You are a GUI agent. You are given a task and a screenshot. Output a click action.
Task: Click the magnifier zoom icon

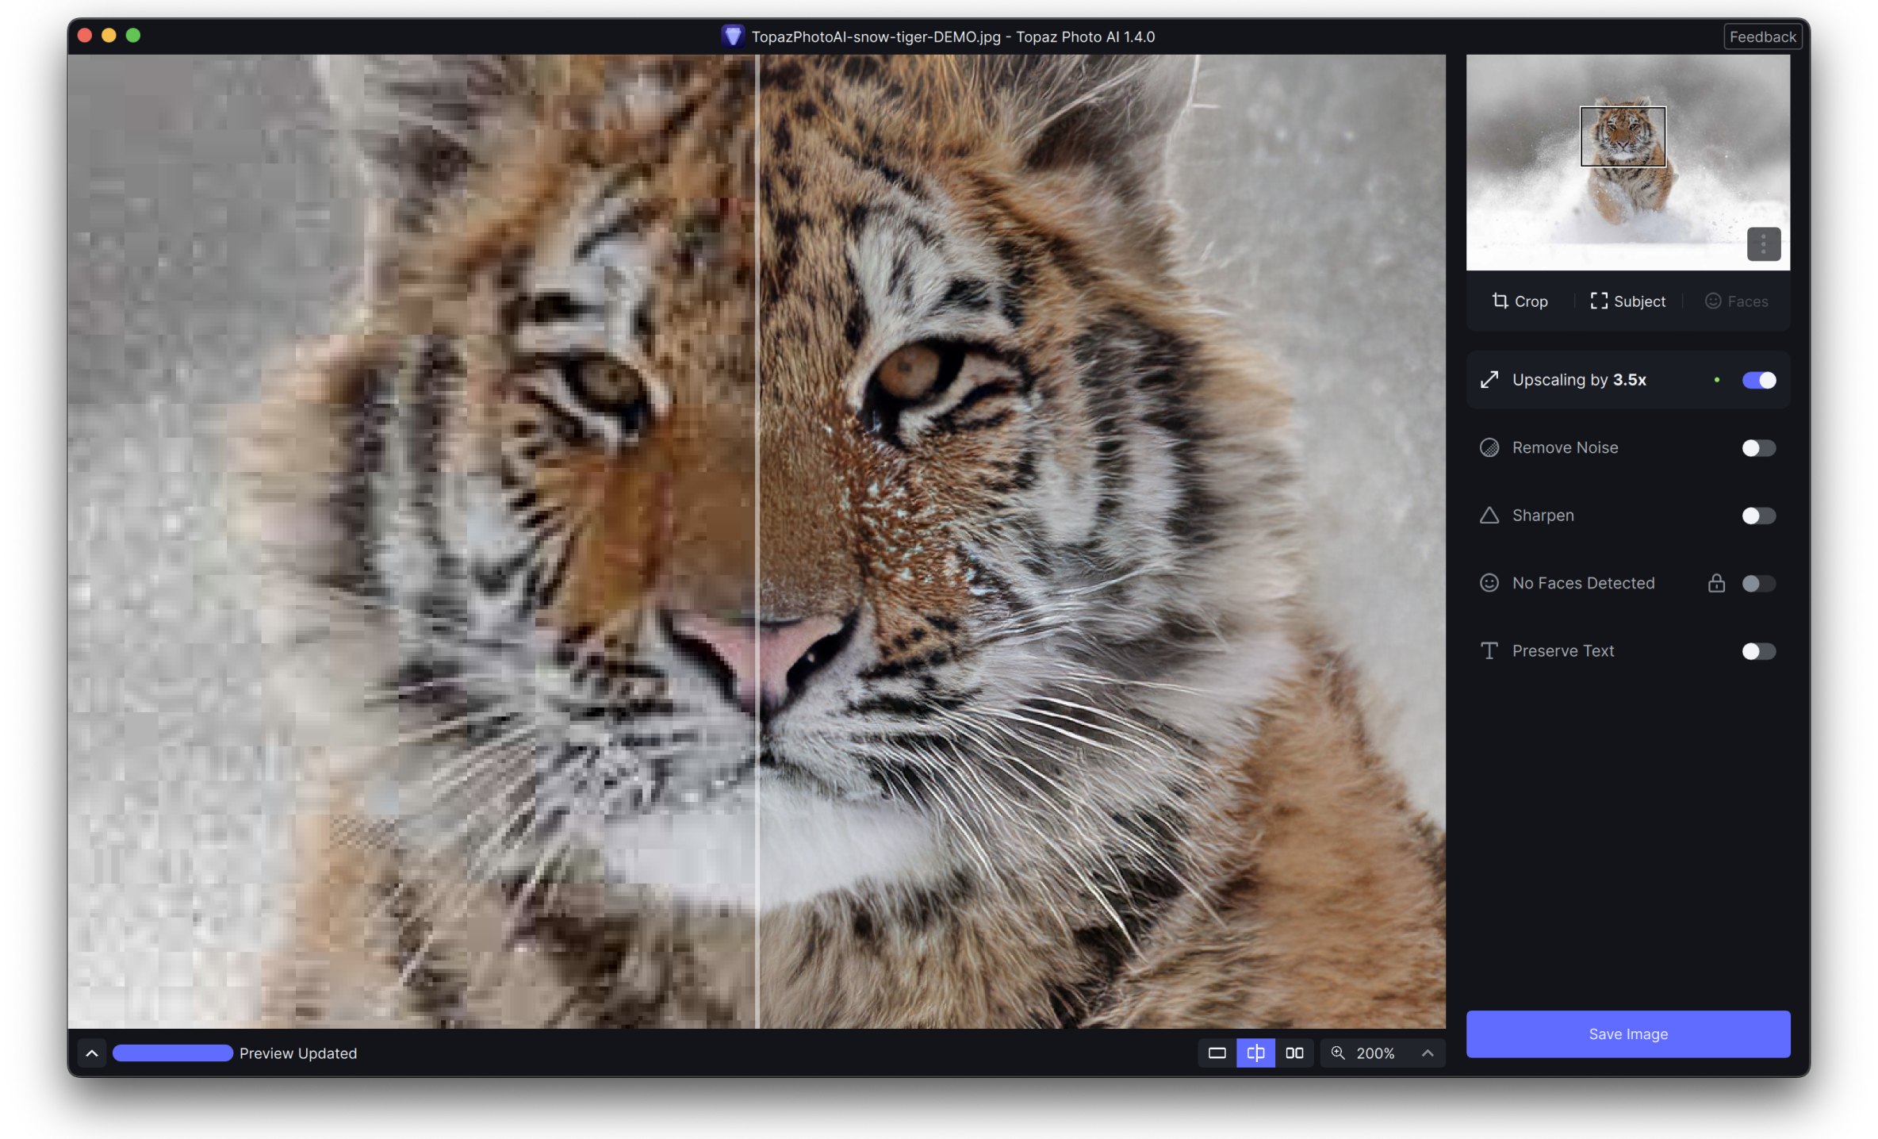tap(1338, 1053)
